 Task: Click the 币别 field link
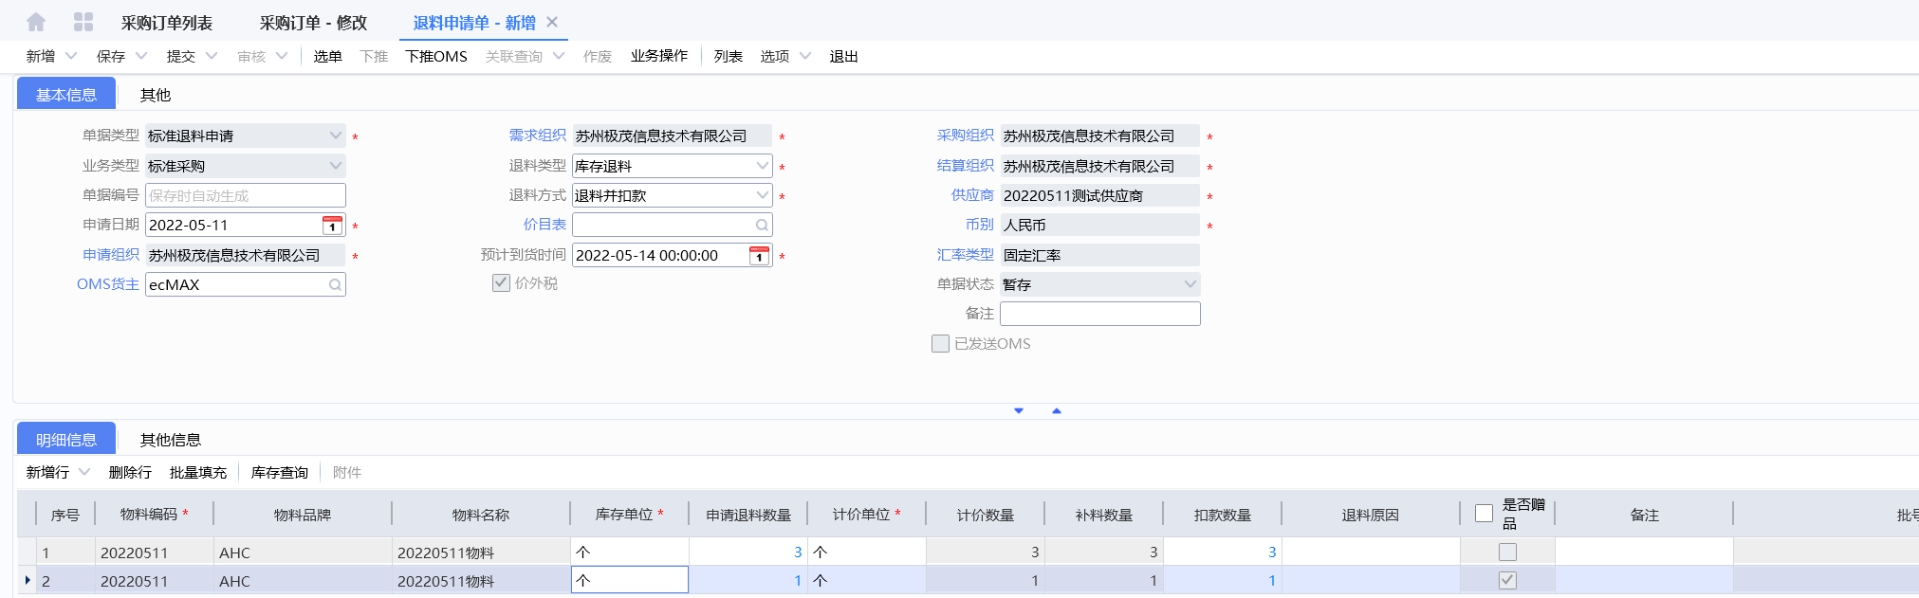pos(980,225)
